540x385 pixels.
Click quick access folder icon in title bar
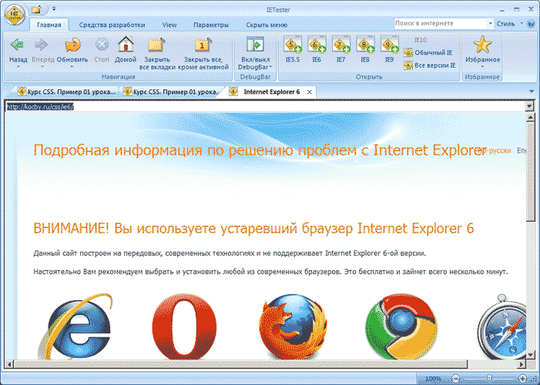36,9
